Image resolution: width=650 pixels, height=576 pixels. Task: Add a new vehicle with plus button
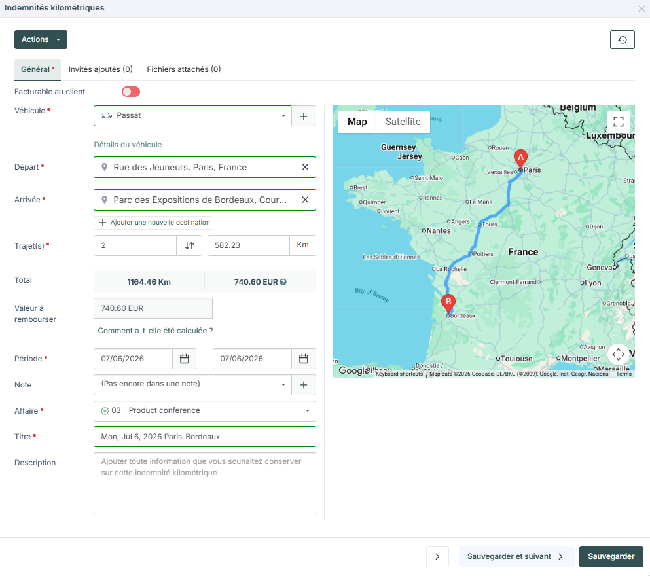point(304,116)
